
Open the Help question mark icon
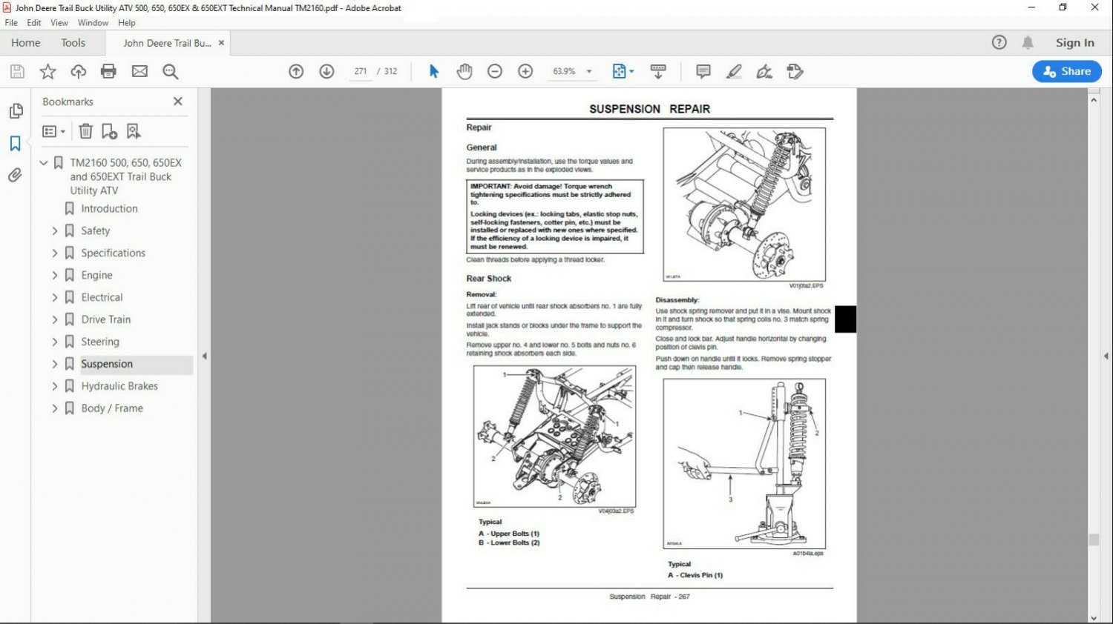tap(999, 42)
